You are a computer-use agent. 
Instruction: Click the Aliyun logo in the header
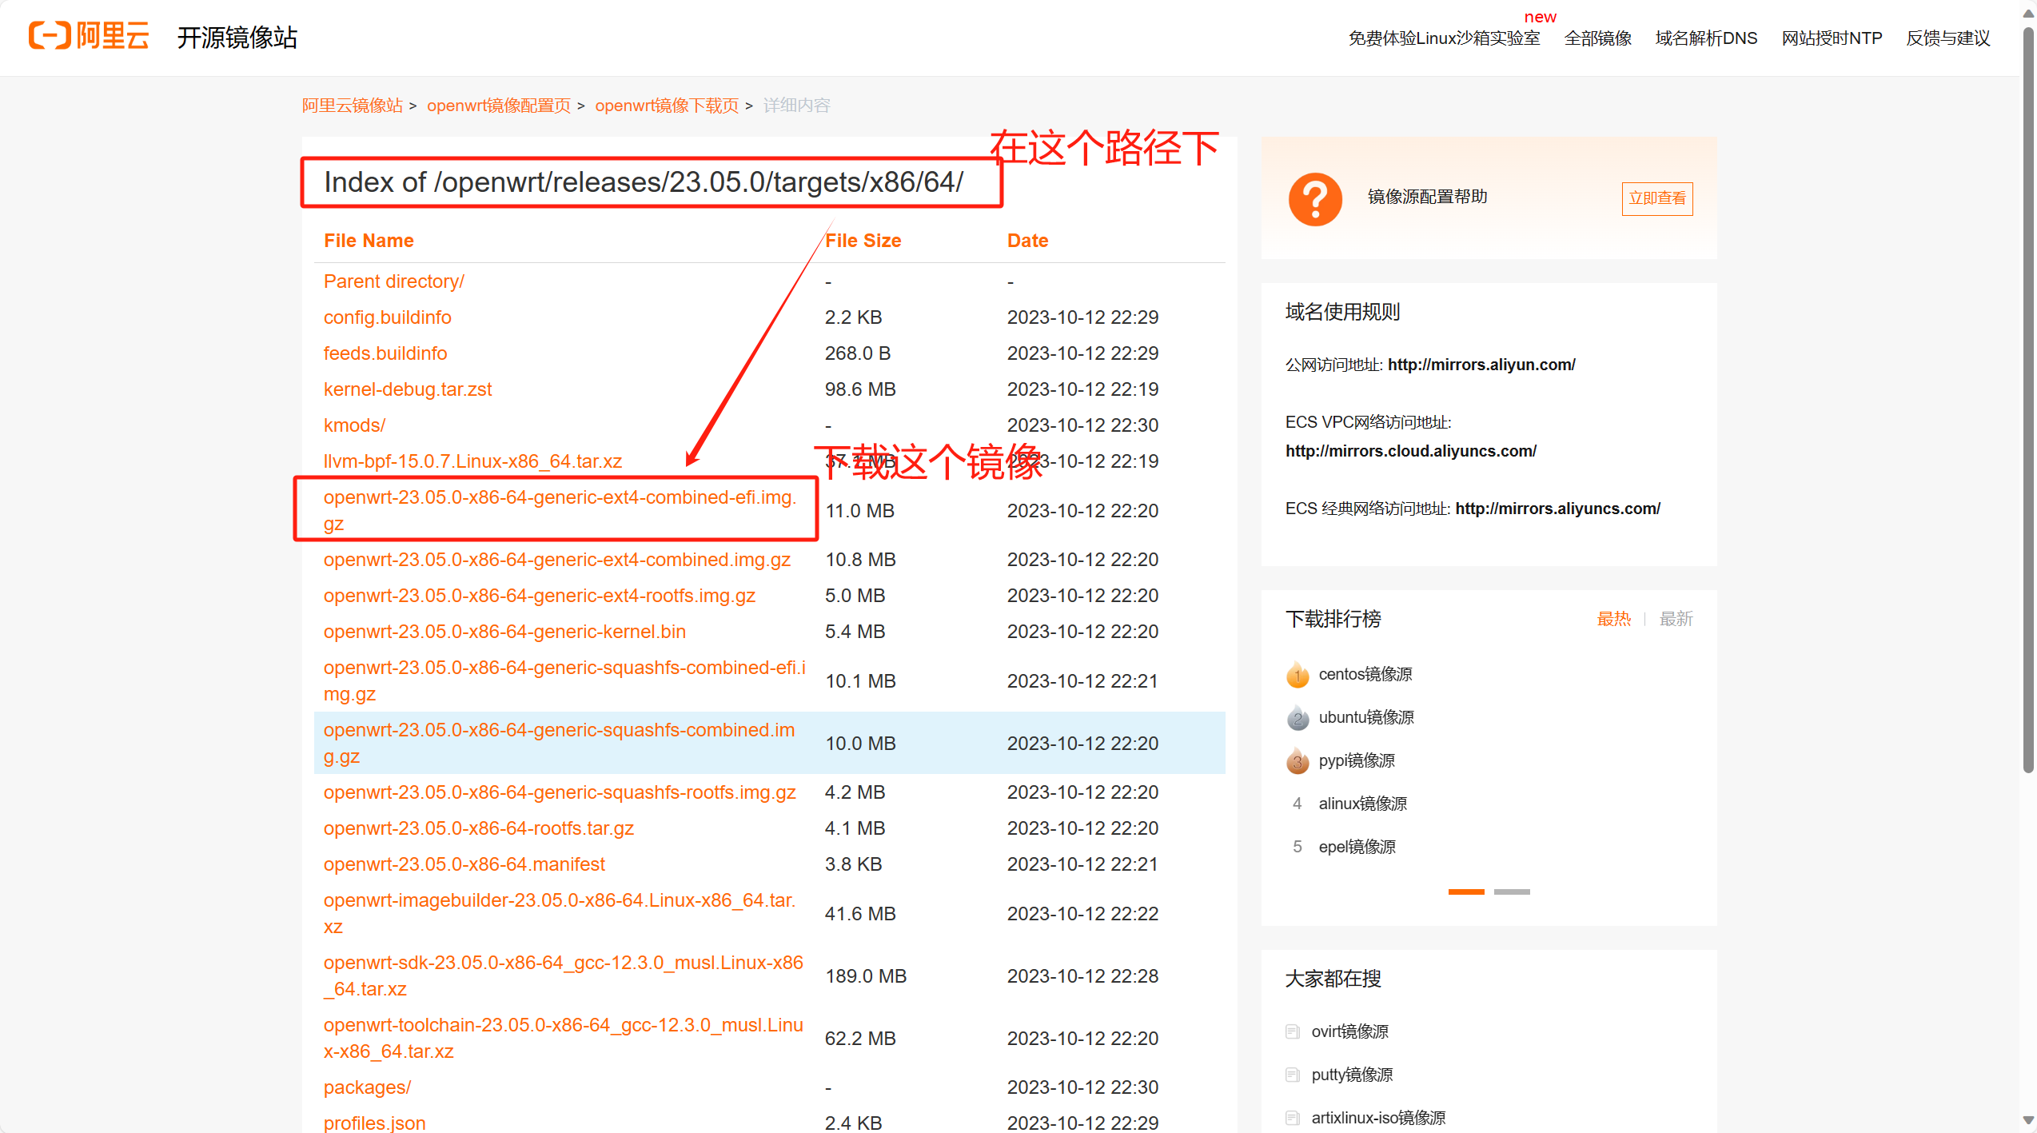89,36
